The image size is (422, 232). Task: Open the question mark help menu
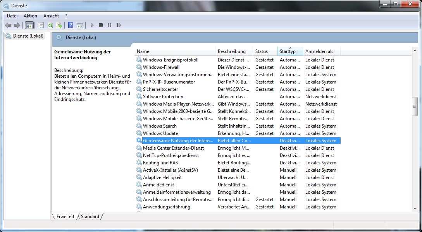coord(66,16)
